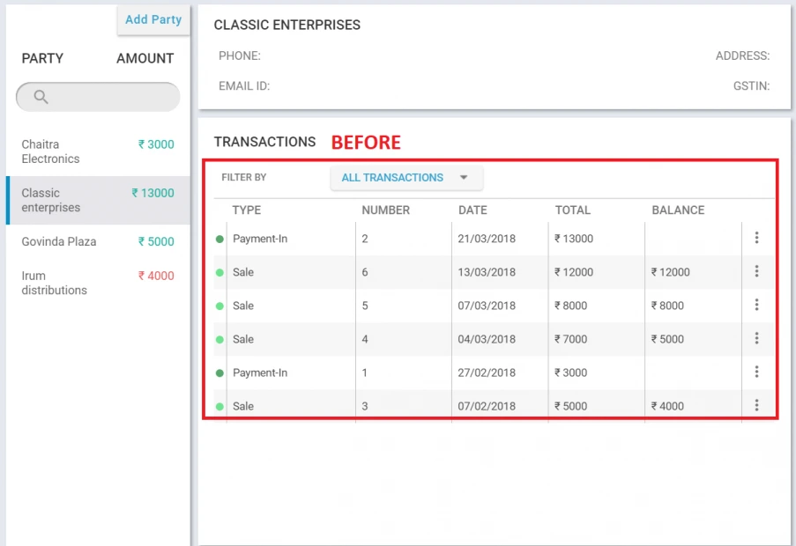This screenshot has width=796, height=546.
Task: Click the BALANCE column header
Action: point(678,210)
